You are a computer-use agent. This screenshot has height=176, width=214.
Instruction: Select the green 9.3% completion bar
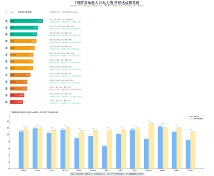pyautogui.click(x=24, y=27)
